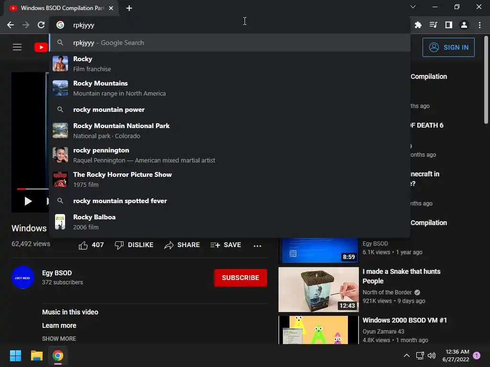Image resolution: width=490 pixels, height=367 pixels.
Task: Click the address bar text rpkjyyy
Action: [83, 25]
